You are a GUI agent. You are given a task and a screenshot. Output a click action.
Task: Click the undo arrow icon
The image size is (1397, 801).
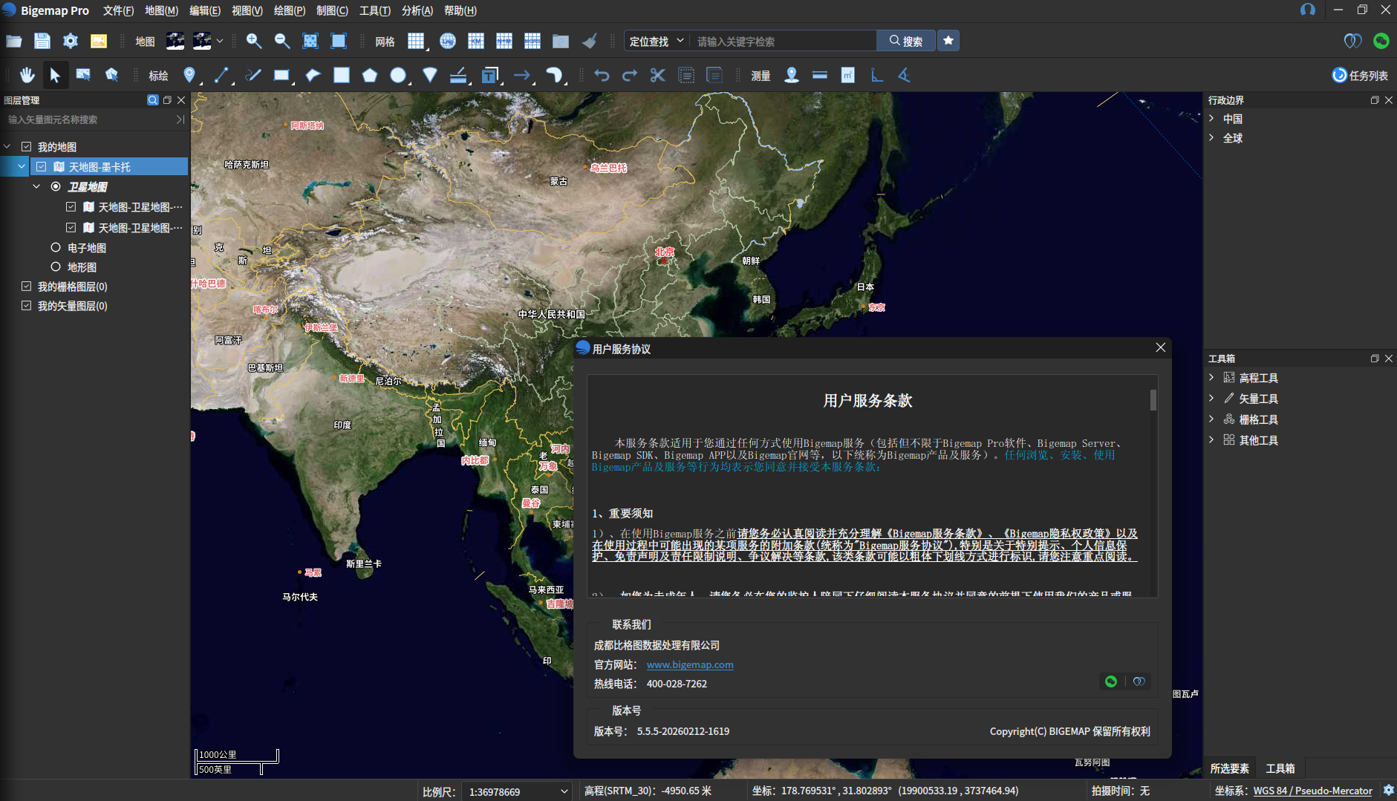point(602,75)
